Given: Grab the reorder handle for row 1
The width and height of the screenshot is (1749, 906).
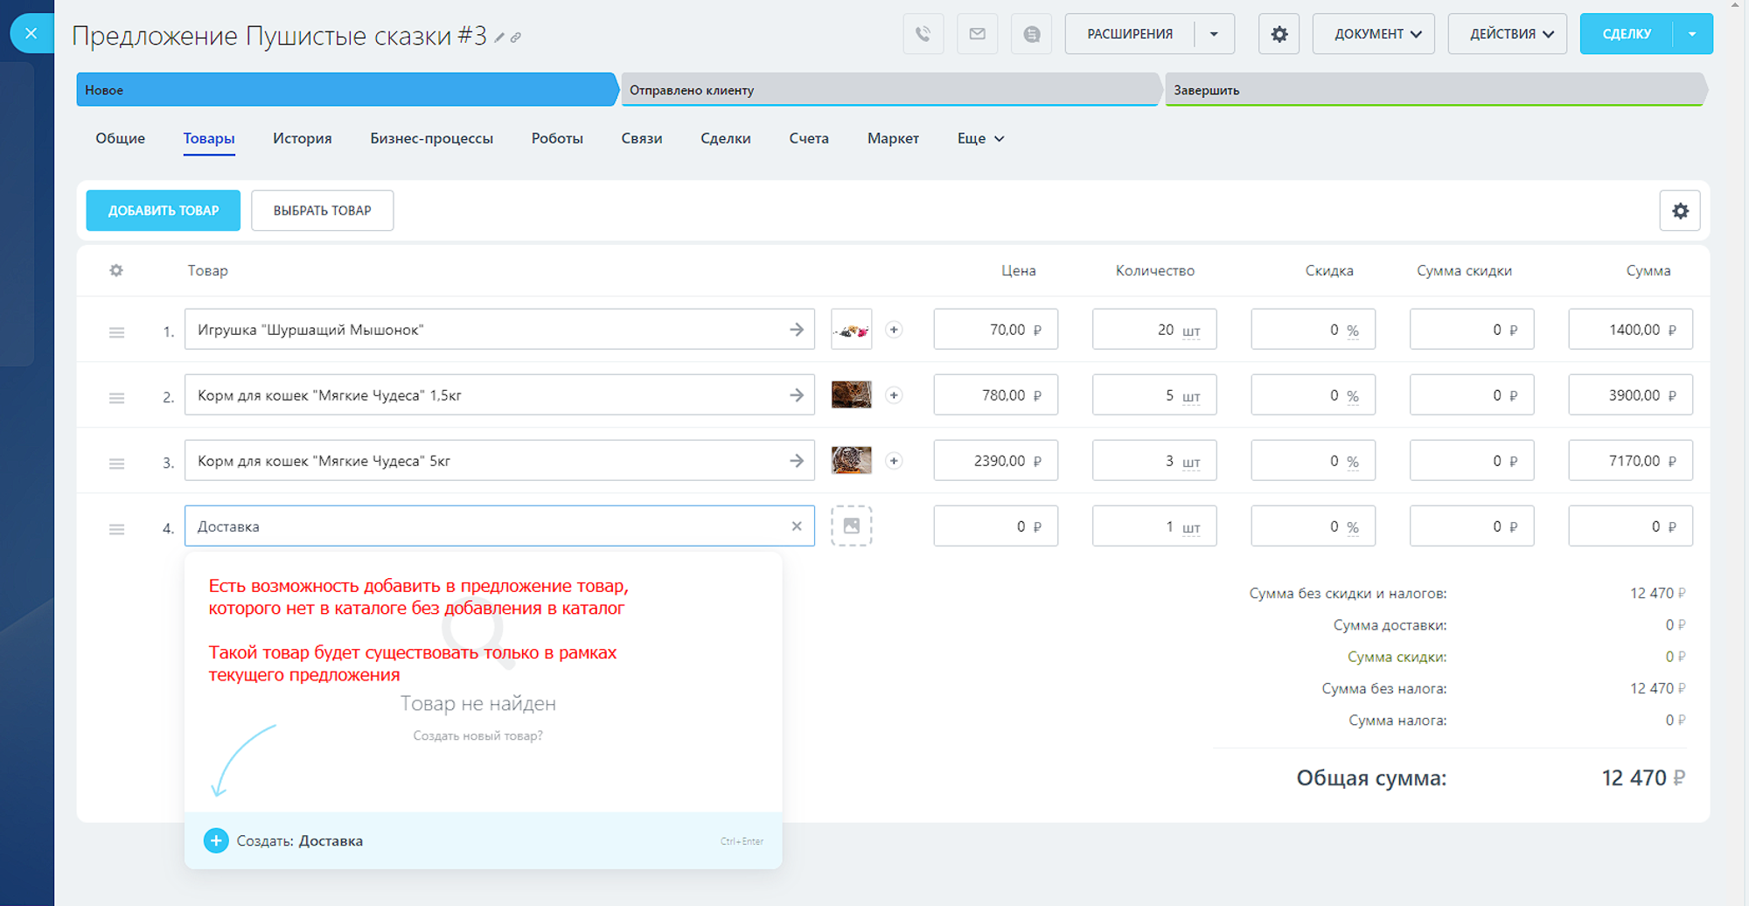Looking at the screenshot, I should pyautogui.click(x=116, y=332).
